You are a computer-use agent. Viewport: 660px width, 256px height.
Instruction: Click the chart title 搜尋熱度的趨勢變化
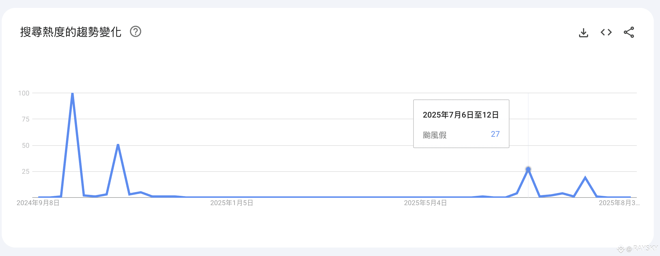[71, 32]
